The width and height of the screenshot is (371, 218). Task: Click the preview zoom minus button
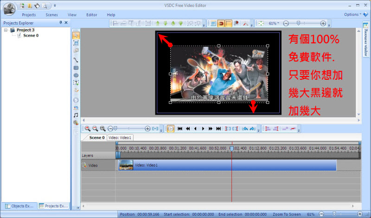point(286,23)
